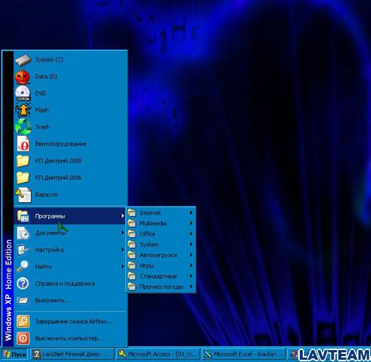Click the Пуск start button
Image resolution: width=371 pixels, height=362 pixels.
15,355
